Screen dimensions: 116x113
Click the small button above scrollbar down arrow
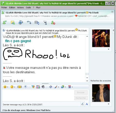[87, 74]
